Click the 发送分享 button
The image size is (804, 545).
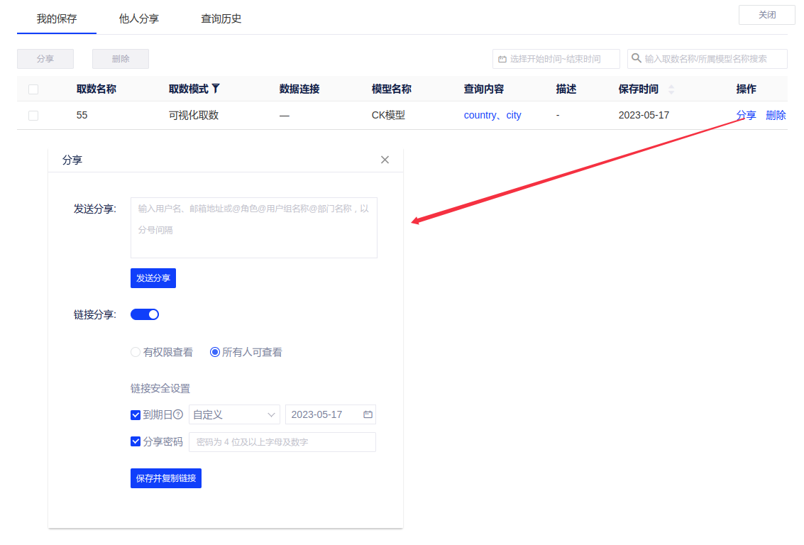coord(153,278)
